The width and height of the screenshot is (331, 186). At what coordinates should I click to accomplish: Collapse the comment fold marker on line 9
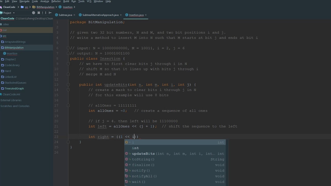(x=68, y=64)
